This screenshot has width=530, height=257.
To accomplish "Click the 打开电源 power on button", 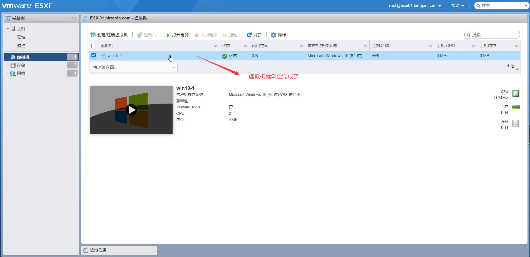I will [178, 35].
